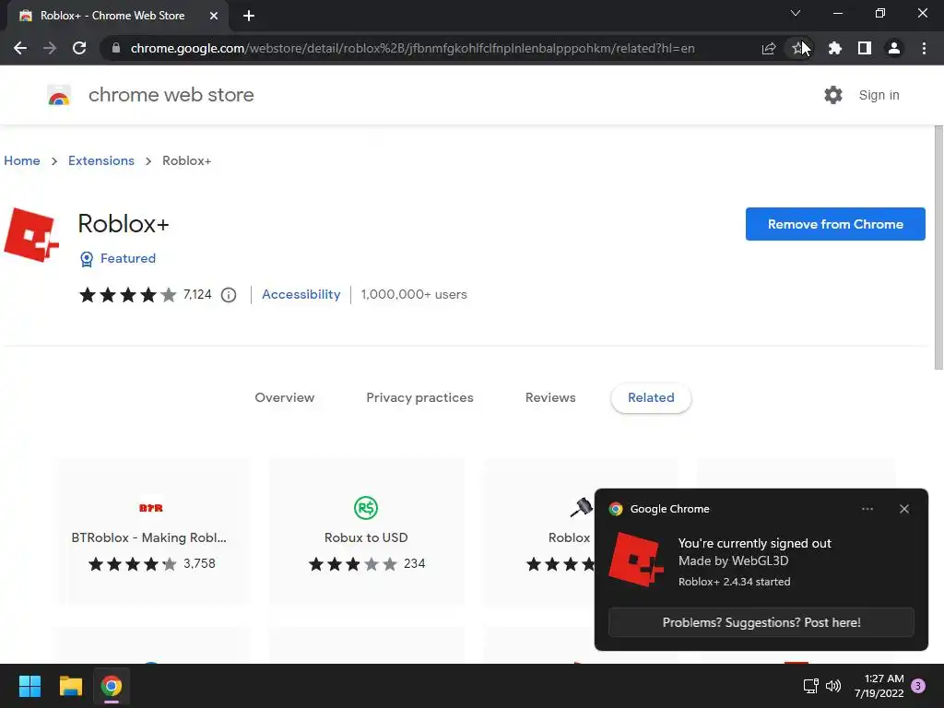Click Remove from Chrome button

835,224
